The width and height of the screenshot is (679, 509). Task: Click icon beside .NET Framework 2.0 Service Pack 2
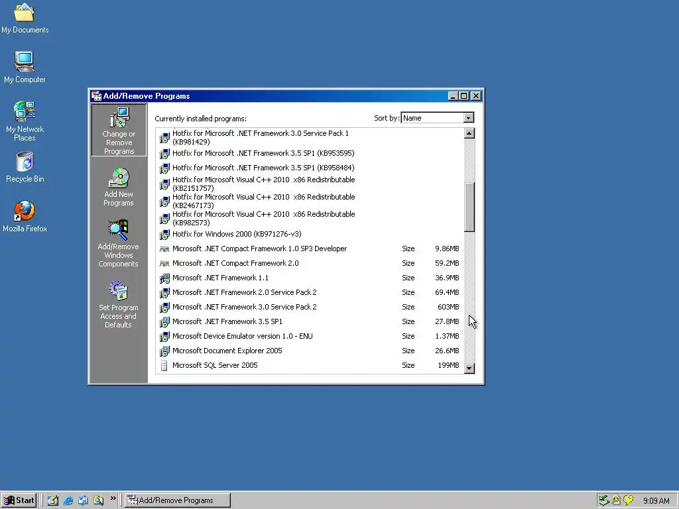click(164, 293)
